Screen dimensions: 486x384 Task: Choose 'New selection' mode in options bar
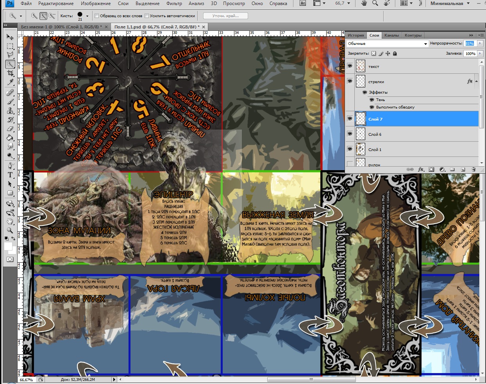click(x=35, y=16)
